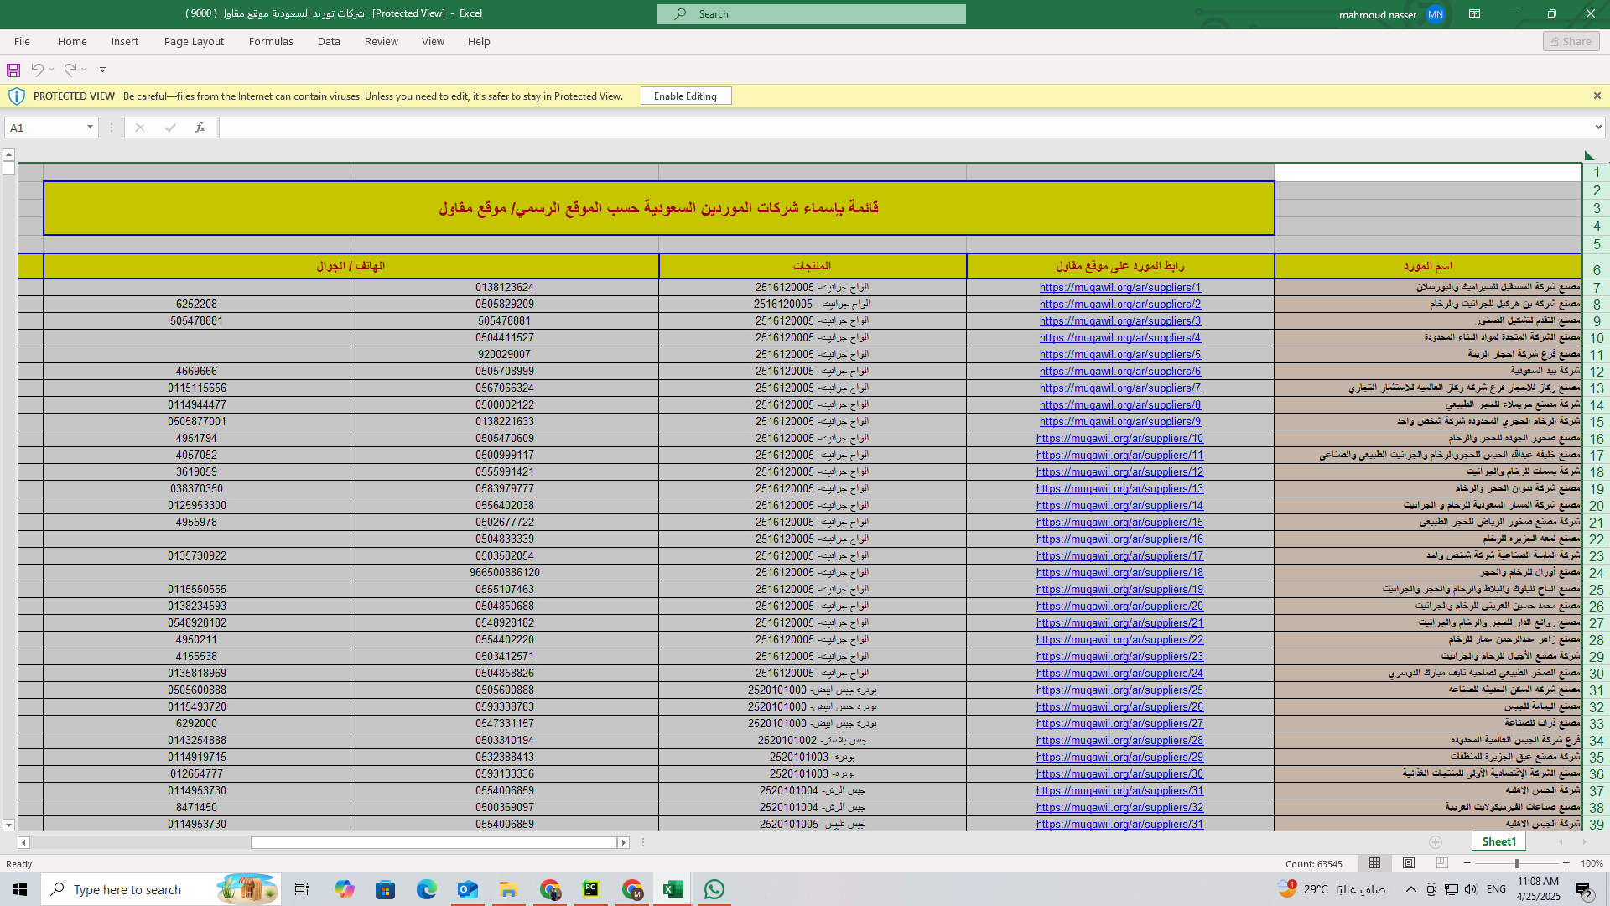Click the zoom in plus icon

tap(1566, 863)
